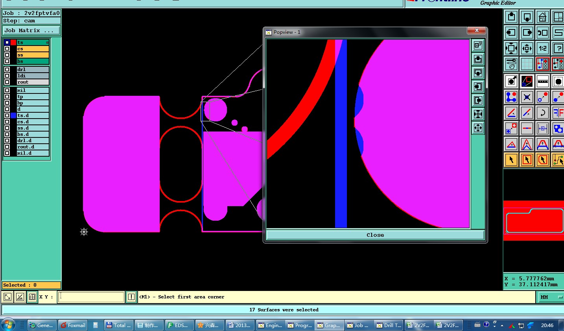Toggle display checkbox for drl layer
The image size is (564, 331).
click(7, 69)
